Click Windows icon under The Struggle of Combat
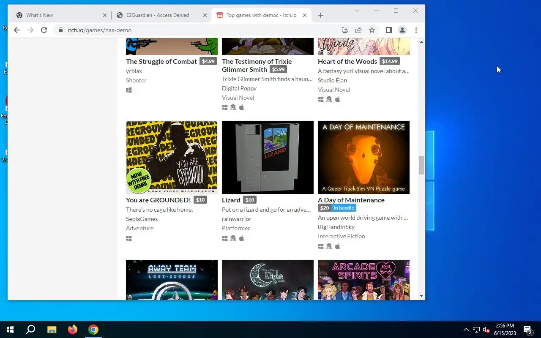 click(x=129, y=90)
